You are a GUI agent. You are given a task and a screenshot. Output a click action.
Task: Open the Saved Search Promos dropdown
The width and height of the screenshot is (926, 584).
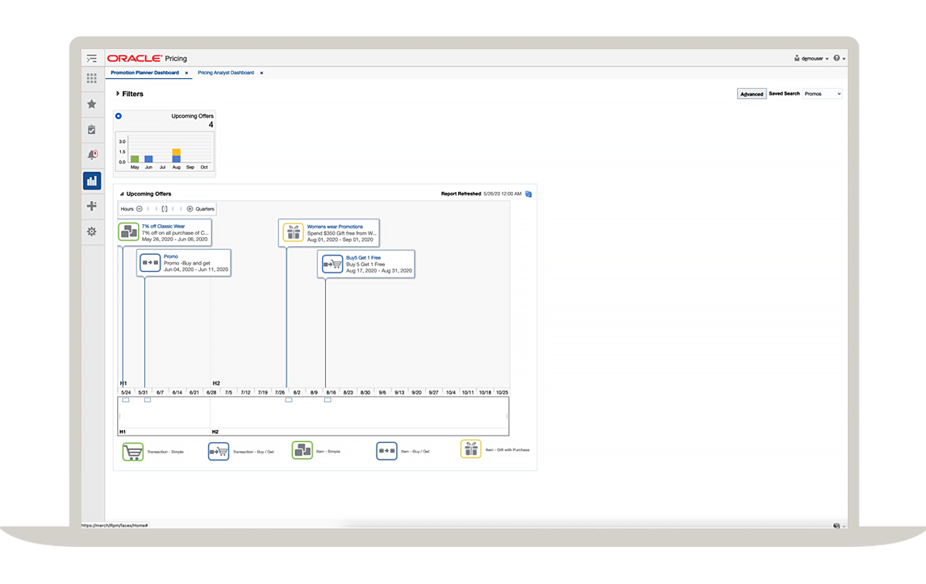[x=822, y=94]
